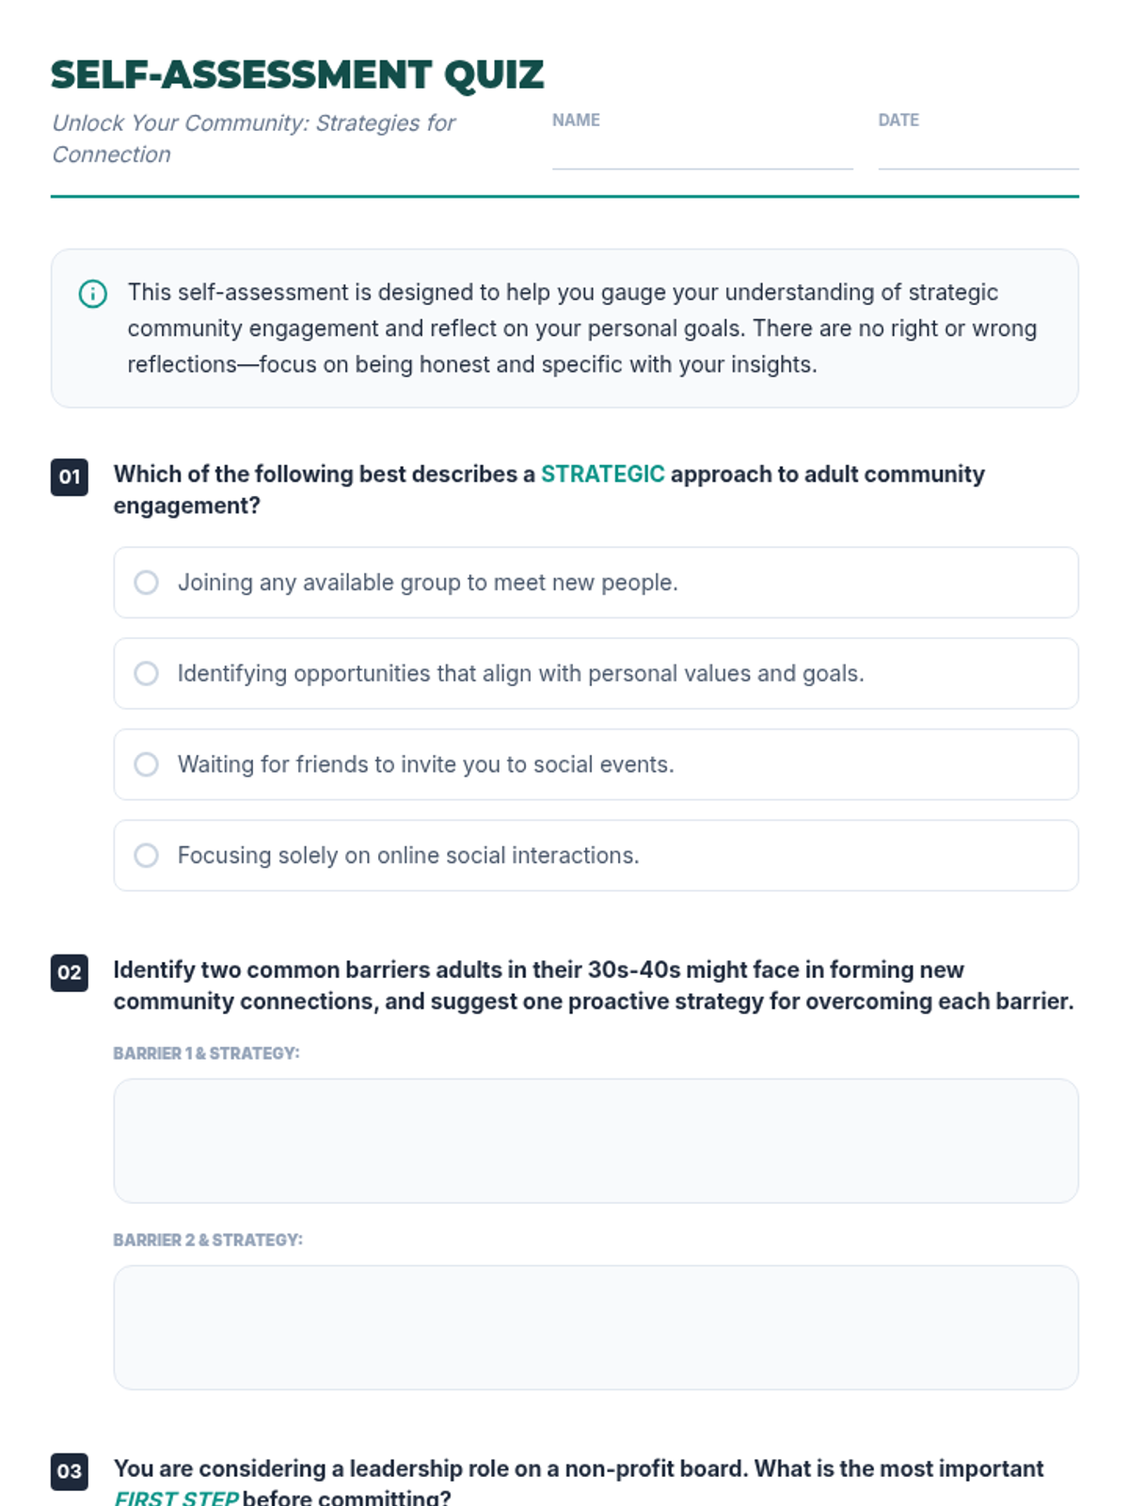Image resolution: width=1129 pixels, height=1506 pixels.
Task: Click the 03 question number badge
Action: pos(70,1471)
